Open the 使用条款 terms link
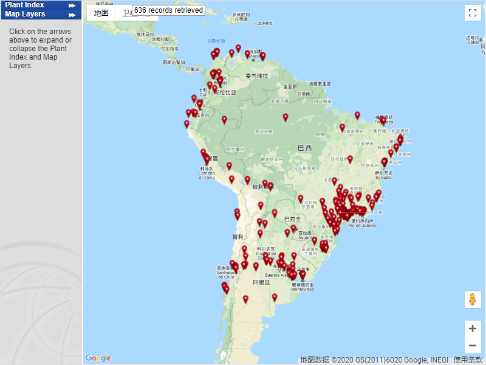This screenshot has height=365, width=486. point(468,360)
